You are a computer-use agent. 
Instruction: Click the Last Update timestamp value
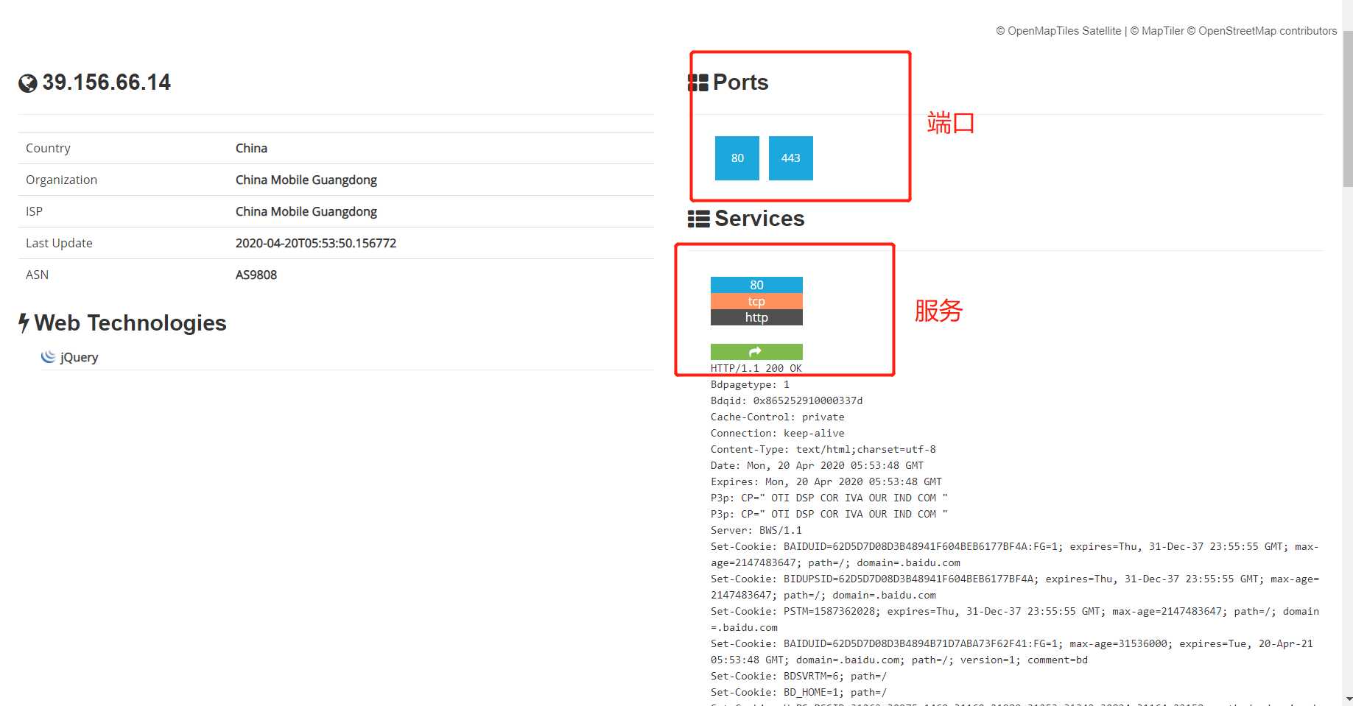pyautogui.click(x=316, y=243)
